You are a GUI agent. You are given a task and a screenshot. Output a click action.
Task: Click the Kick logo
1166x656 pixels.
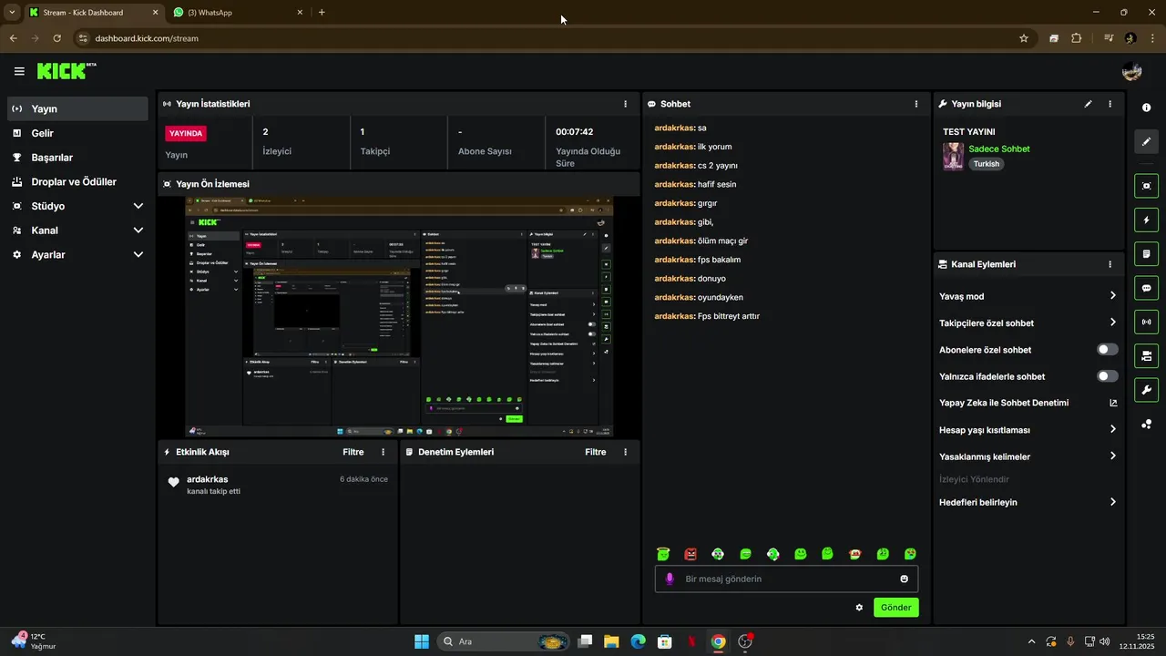click(x=66, y=71)
